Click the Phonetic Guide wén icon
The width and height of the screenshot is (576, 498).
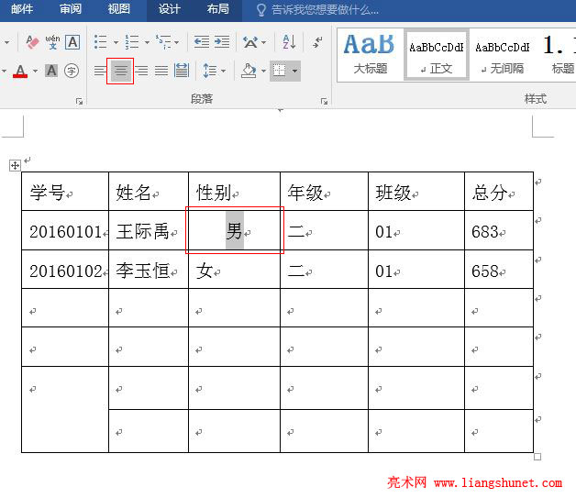pyautogui.click(x=52, y=42)
